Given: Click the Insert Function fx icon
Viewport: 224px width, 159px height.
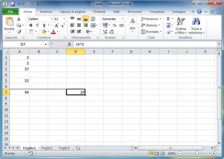Looking at the screenshot, I should click(x=70, y=44).
